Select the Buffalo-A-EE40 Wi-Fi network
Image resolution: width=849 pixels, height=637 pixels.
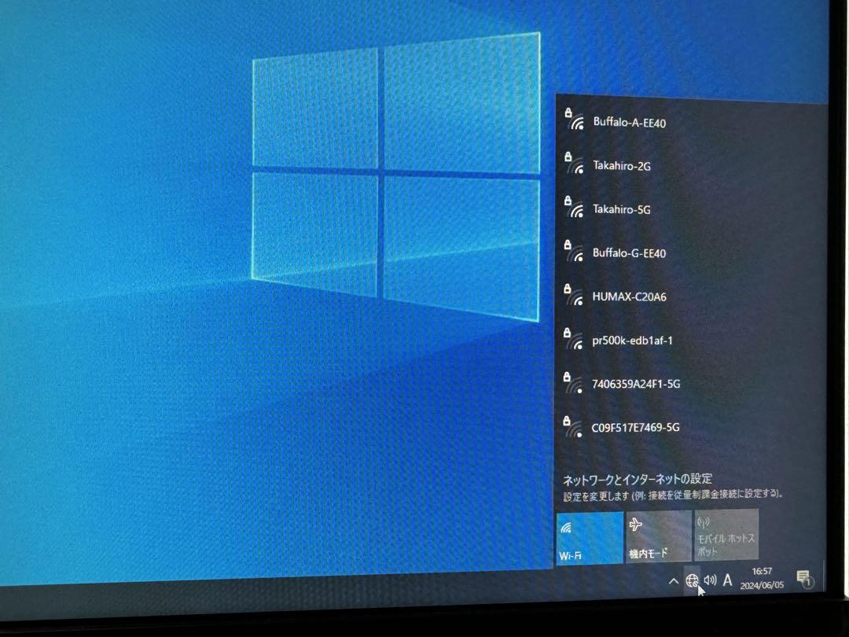[x=692, y=121]
